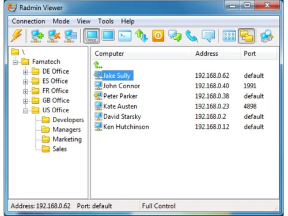The height and width of the screenshot is (216, 288).
Task: Select the David Starsky entry name
Action: click(x=122, y=116)
